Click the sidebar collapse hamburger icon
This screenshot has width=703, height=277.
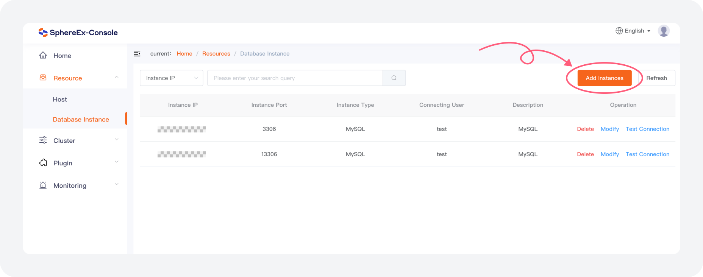137,54
